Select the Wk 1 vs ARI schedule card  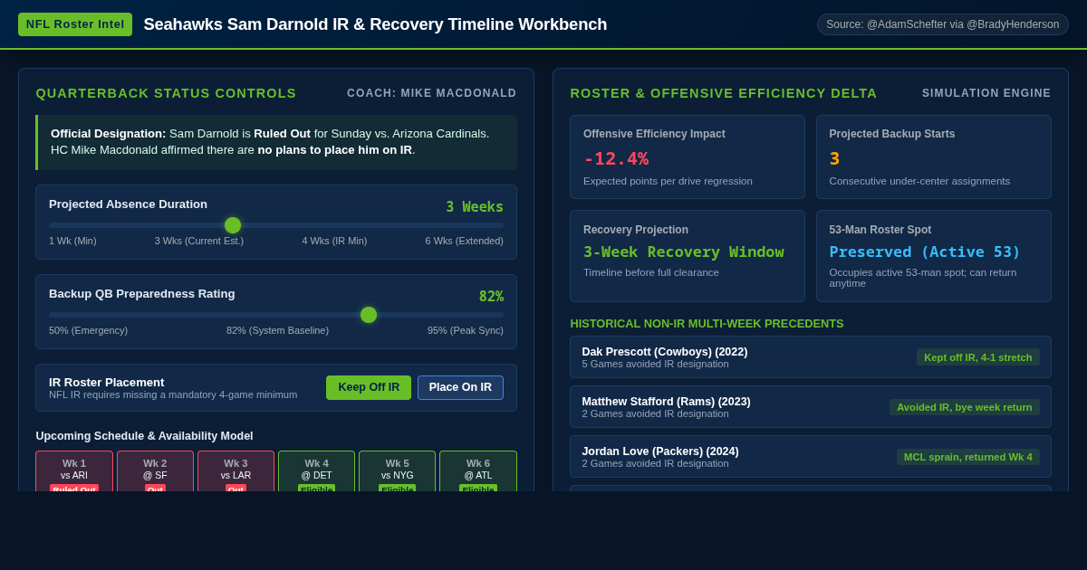point(74,471)
